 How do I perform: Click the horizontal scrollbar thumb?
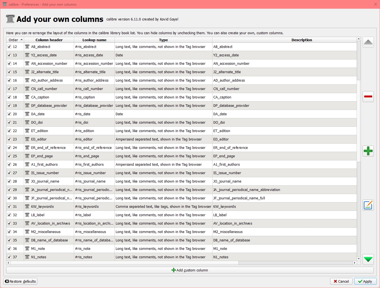(x=124, y=263)
